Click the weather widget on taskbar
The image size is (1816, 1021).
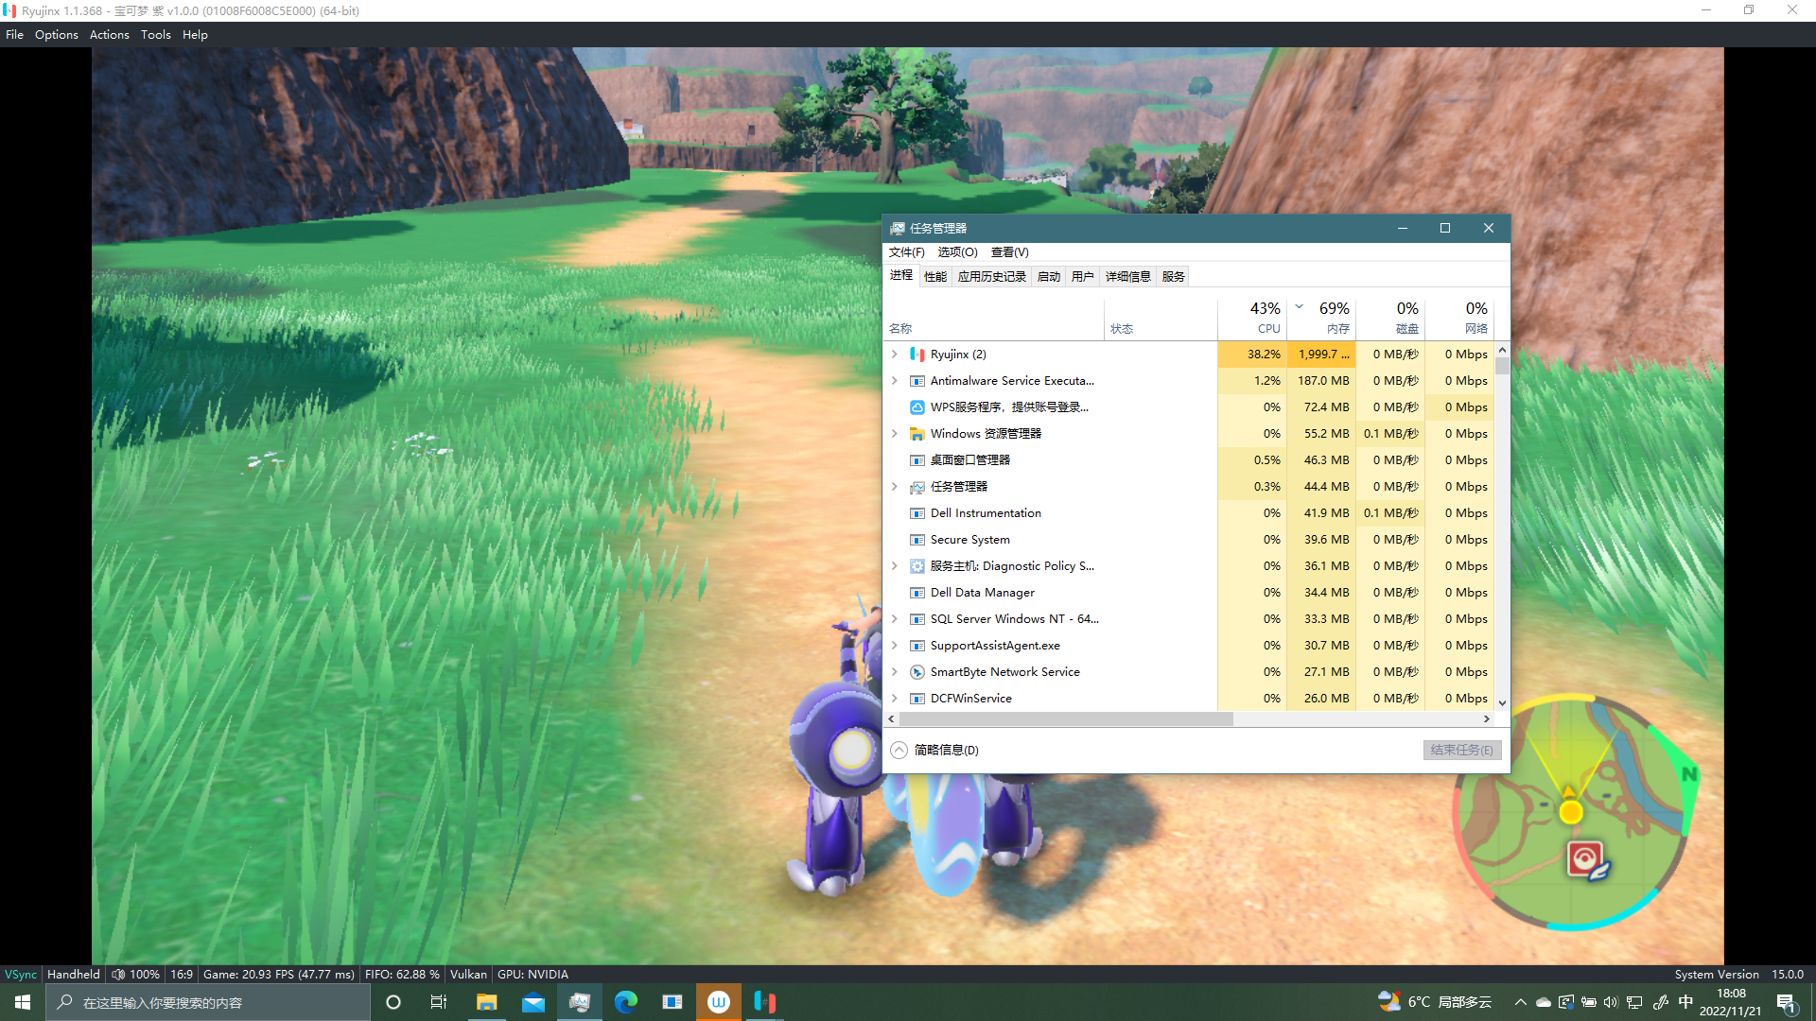(x=1434, y=1002)
